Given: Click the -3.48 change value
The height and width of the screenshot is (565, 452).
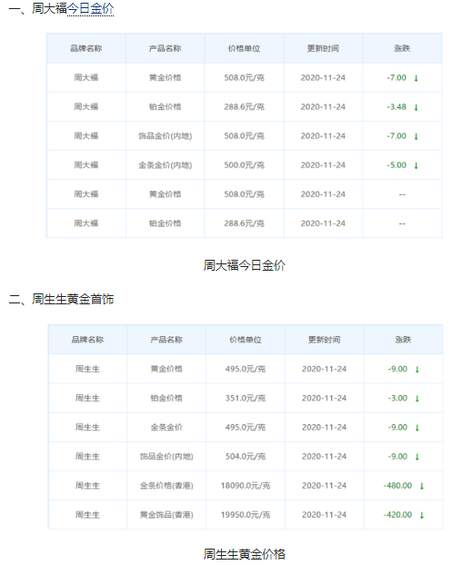Looking at the screenshot, I should click(397, 106).
